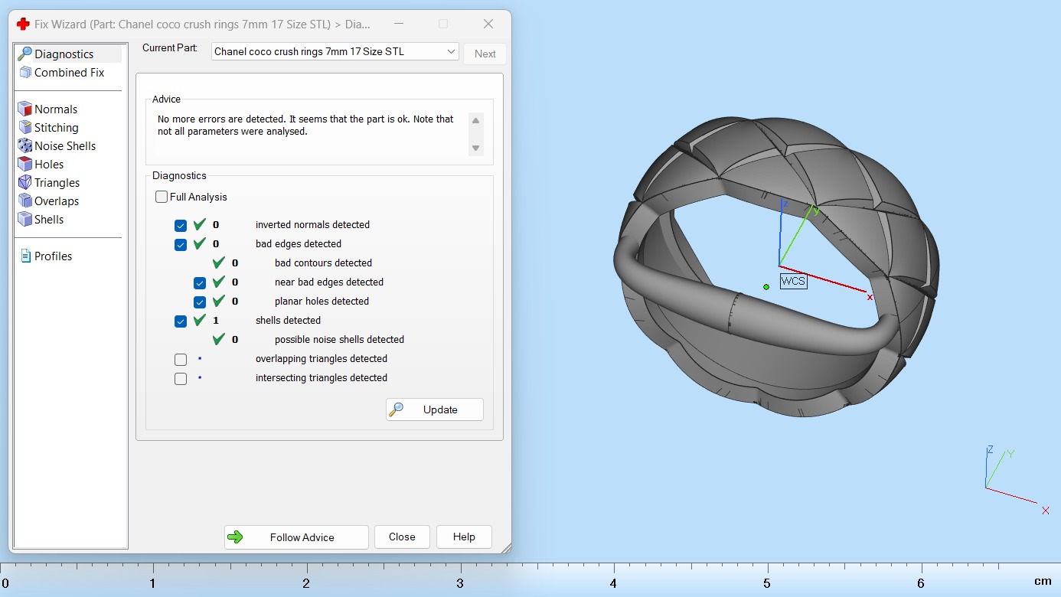Uncheck shells detected checkbox
1061x597 pixels.
click(x=181, y=321)
